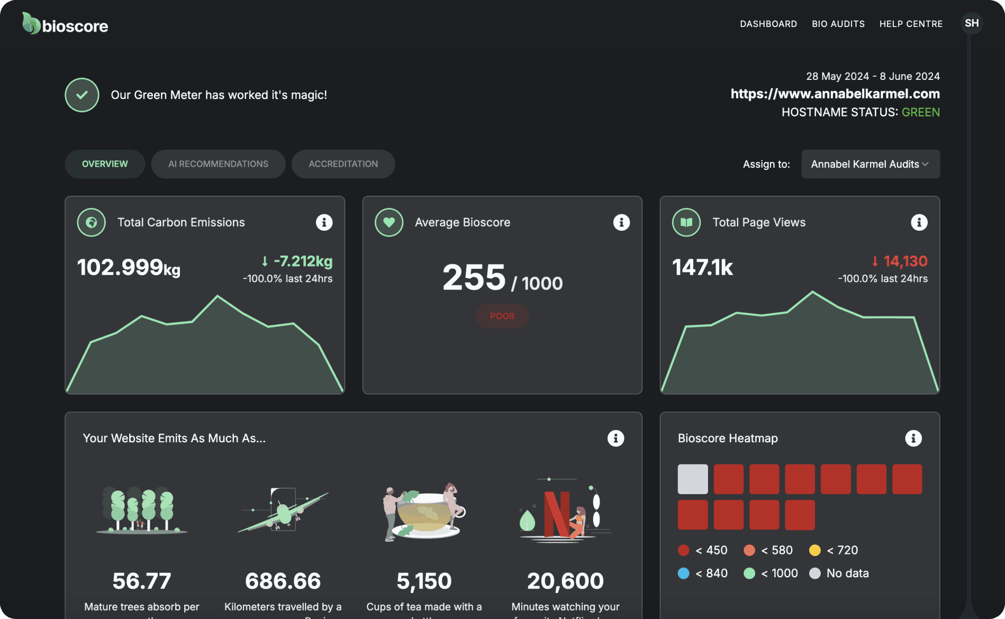Viewport: 1005px width, 619px height.
Task: Click the globe icon on Total Carbon Emissions
Action: (92, 222)
